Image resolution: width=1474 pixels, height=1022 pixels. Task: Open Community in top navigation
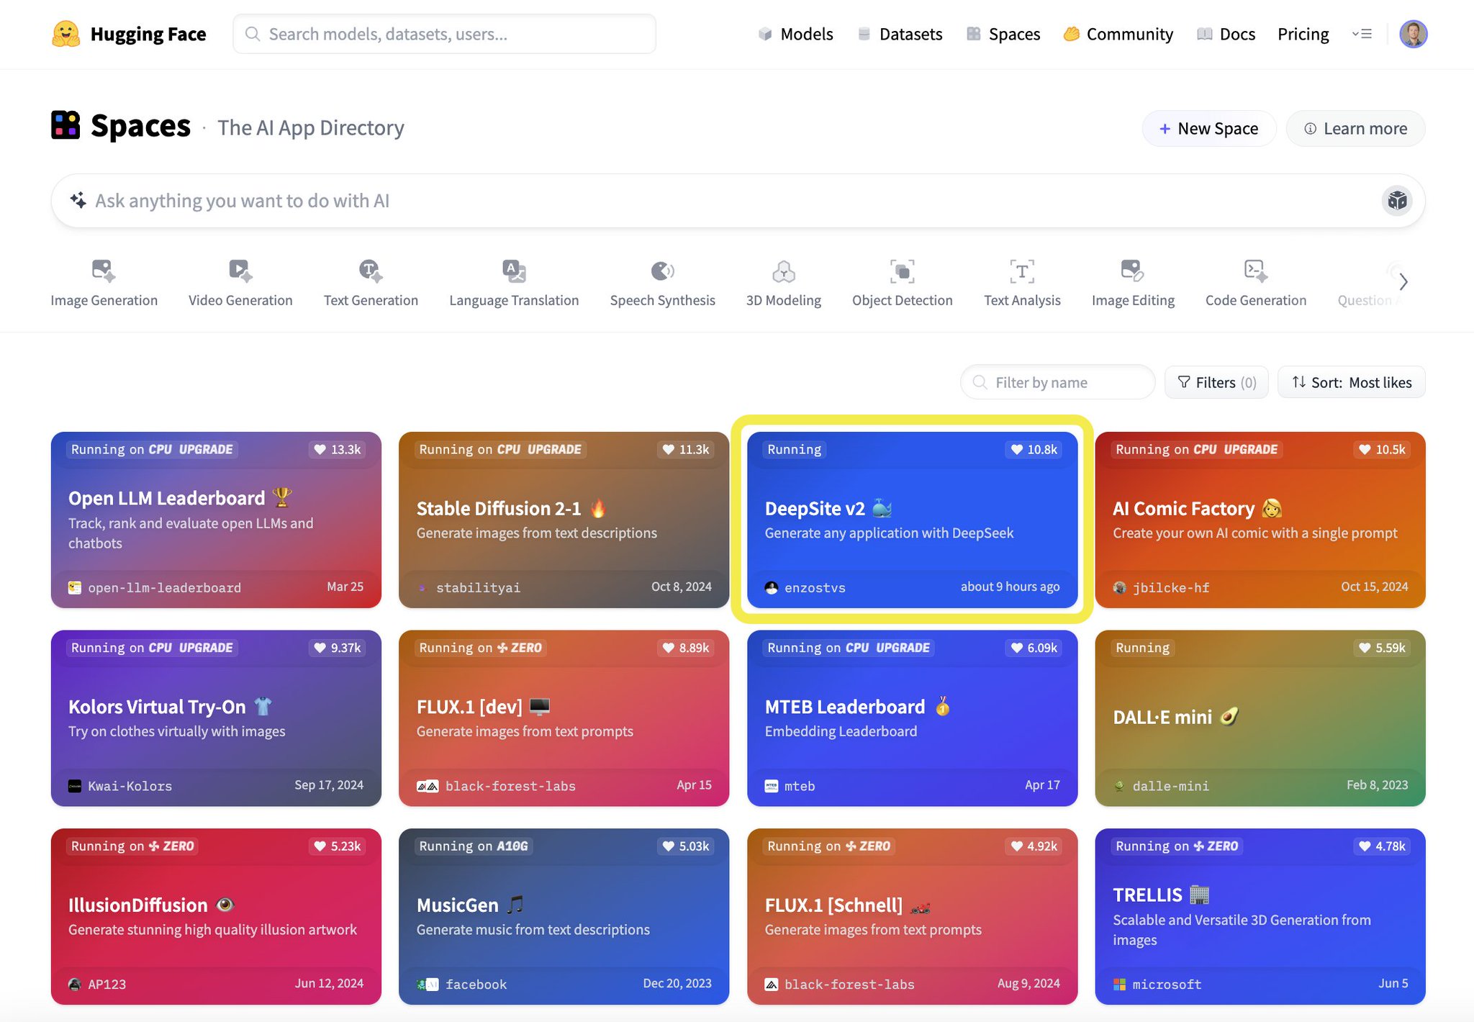tap(1118, 34)
